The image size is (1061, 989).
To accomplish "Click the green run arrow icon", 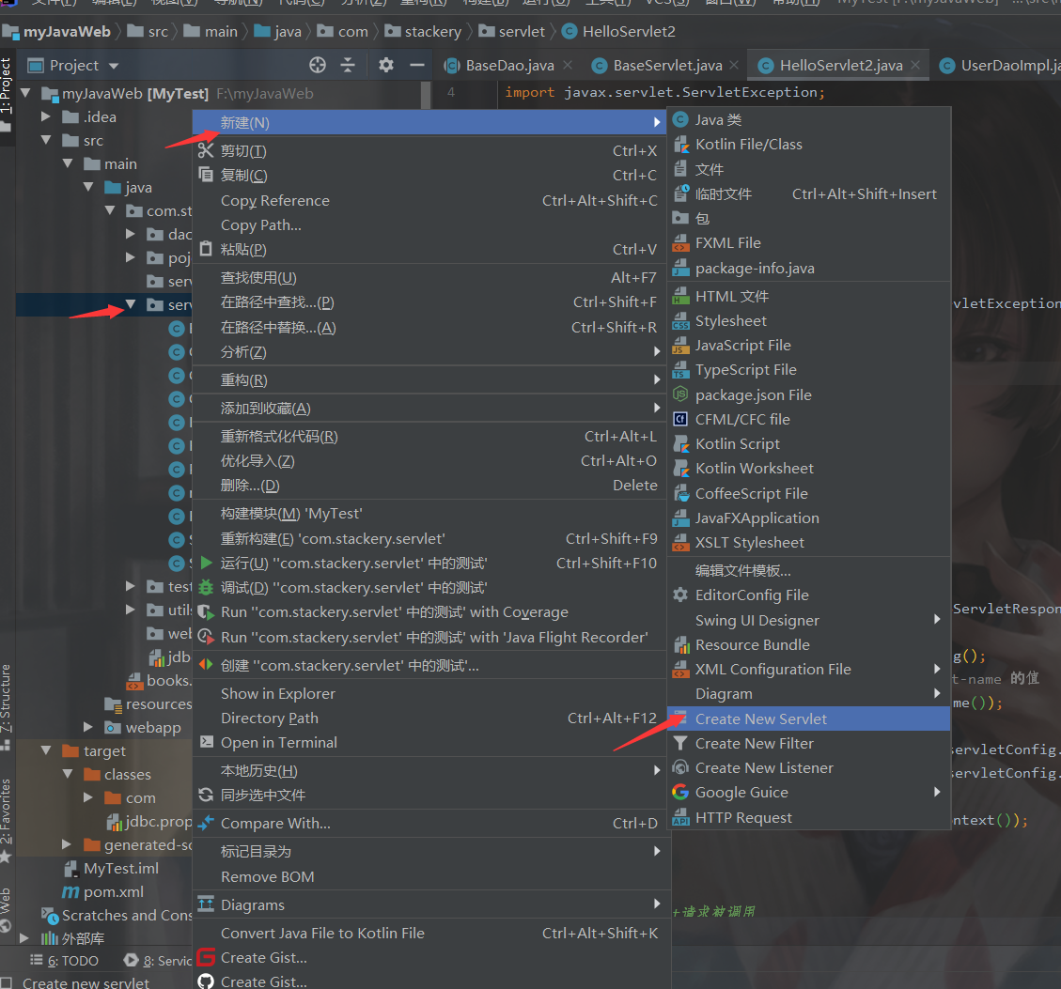I will click(206, 563).
